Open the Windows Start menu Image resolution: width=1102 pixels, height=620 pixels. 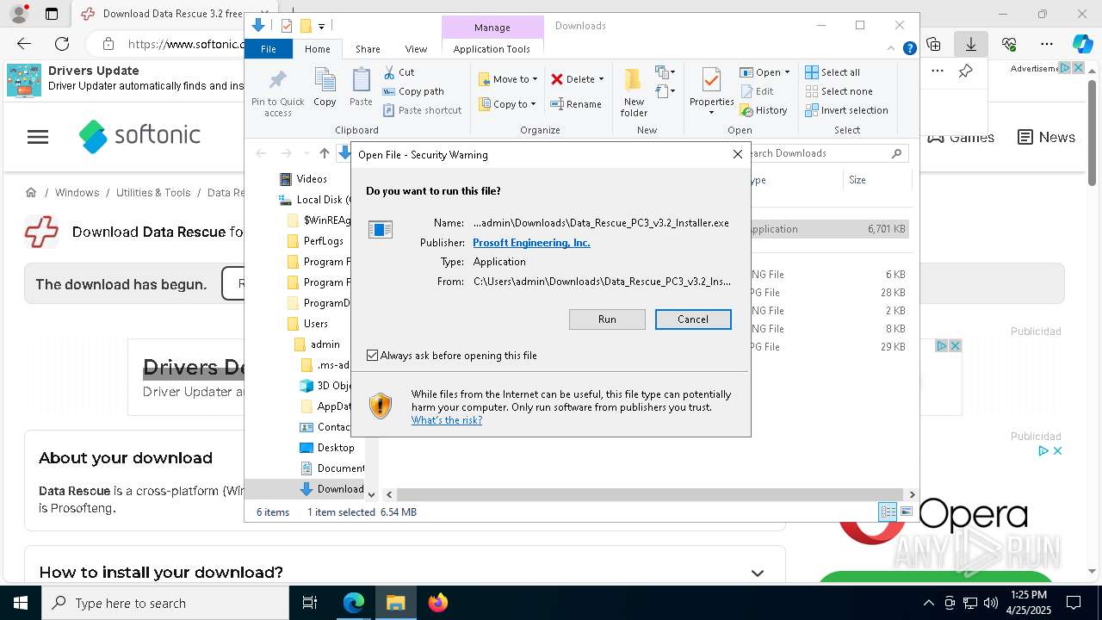(x=21, y=603)
